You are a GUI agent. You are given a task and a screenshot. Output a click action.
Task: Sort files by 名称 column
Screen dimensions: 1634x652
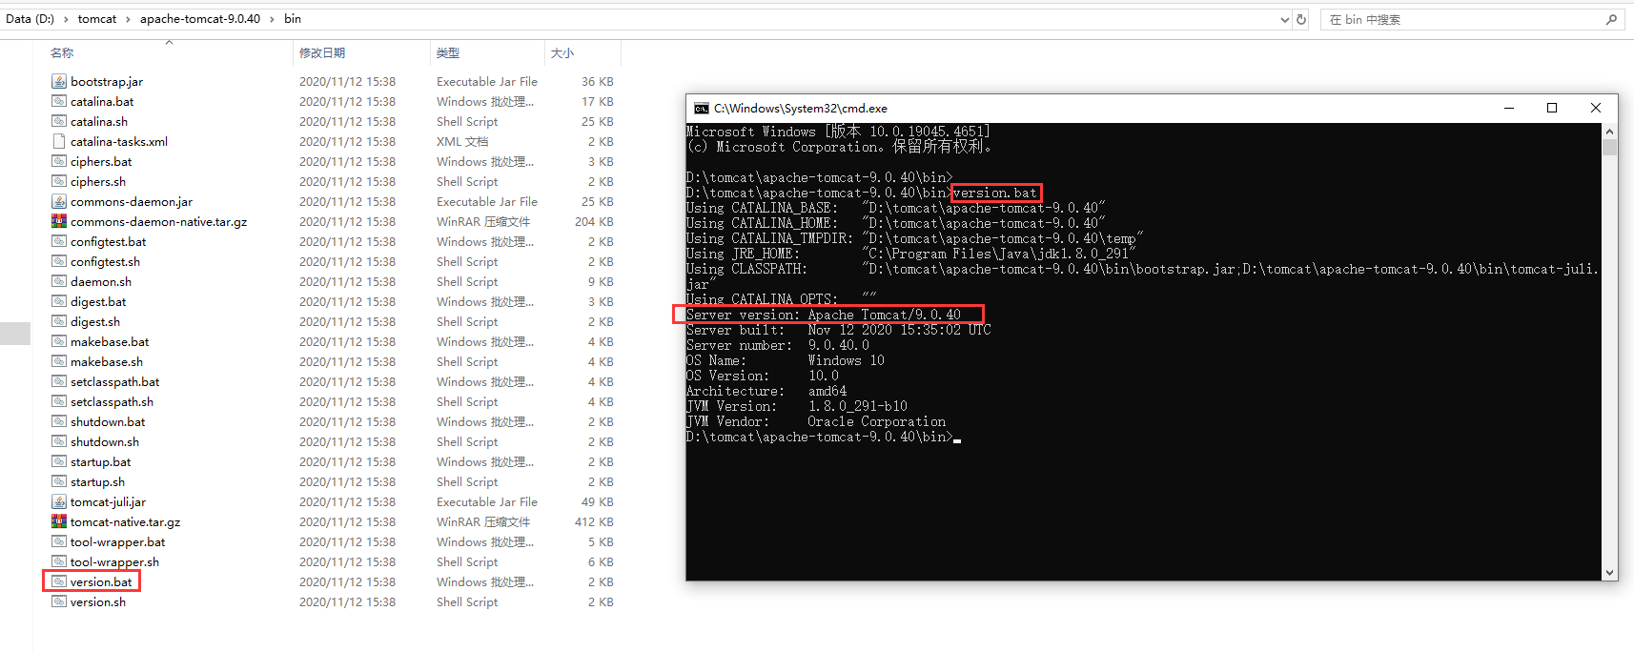coord(62,53)
